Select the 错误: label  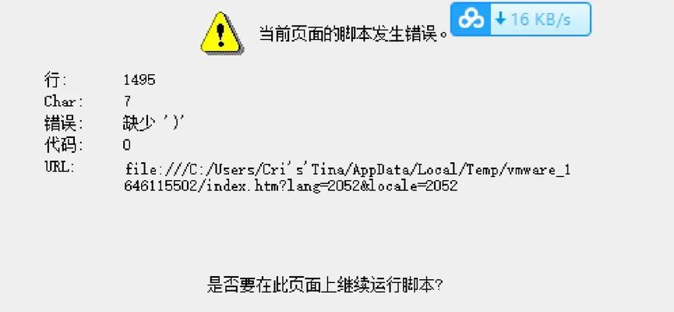[64, 124]
